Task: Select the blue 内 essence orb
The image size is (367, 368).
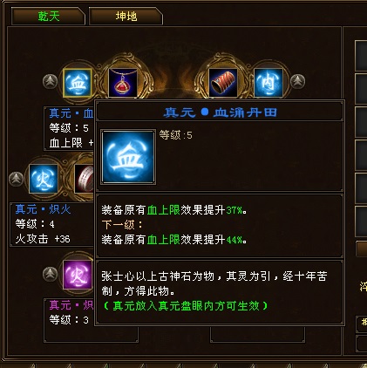Action: click(268, 83)
